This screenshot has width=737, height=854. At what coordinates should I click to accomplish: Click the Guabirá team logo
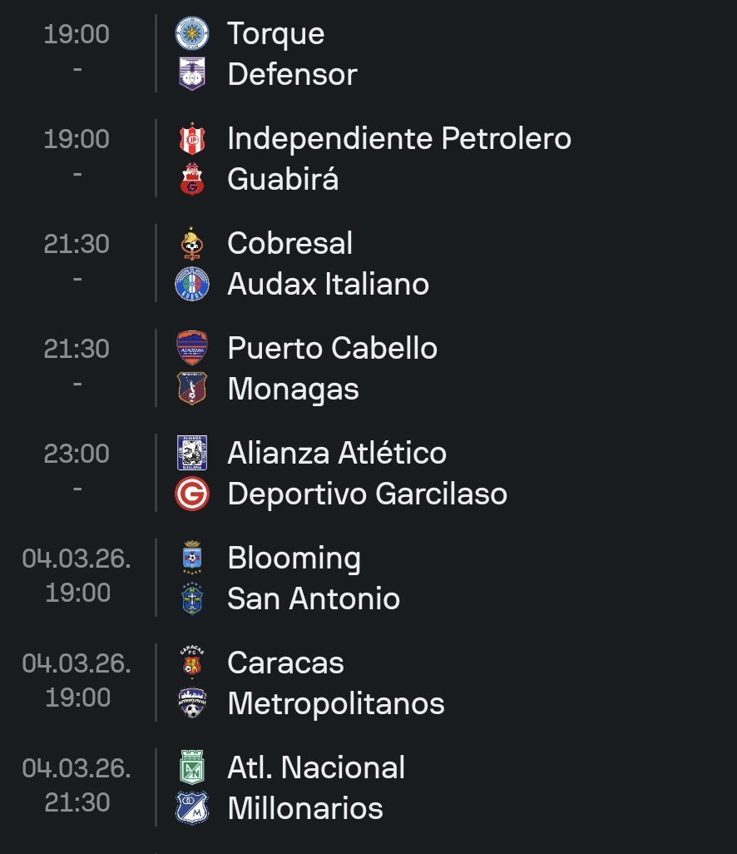tap(192, 180)
